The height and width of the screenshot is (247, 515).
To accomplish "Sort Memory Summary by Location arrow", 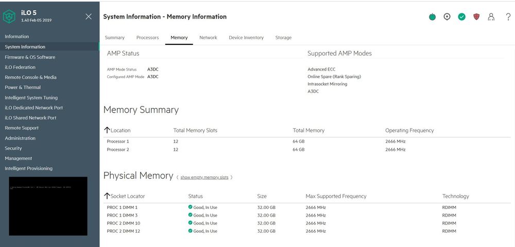I will click(x=107, y=130).
